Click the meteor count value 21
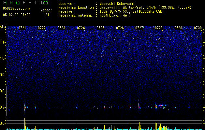205x130 pixels. [x=47, y=15]
